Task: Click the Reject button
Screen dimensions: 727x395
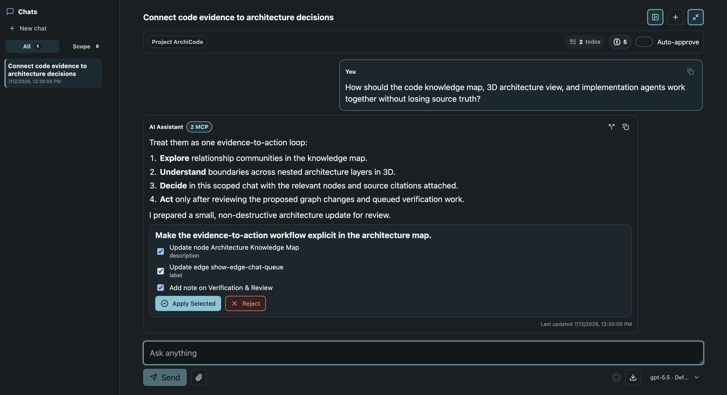Action: [245, 303]
